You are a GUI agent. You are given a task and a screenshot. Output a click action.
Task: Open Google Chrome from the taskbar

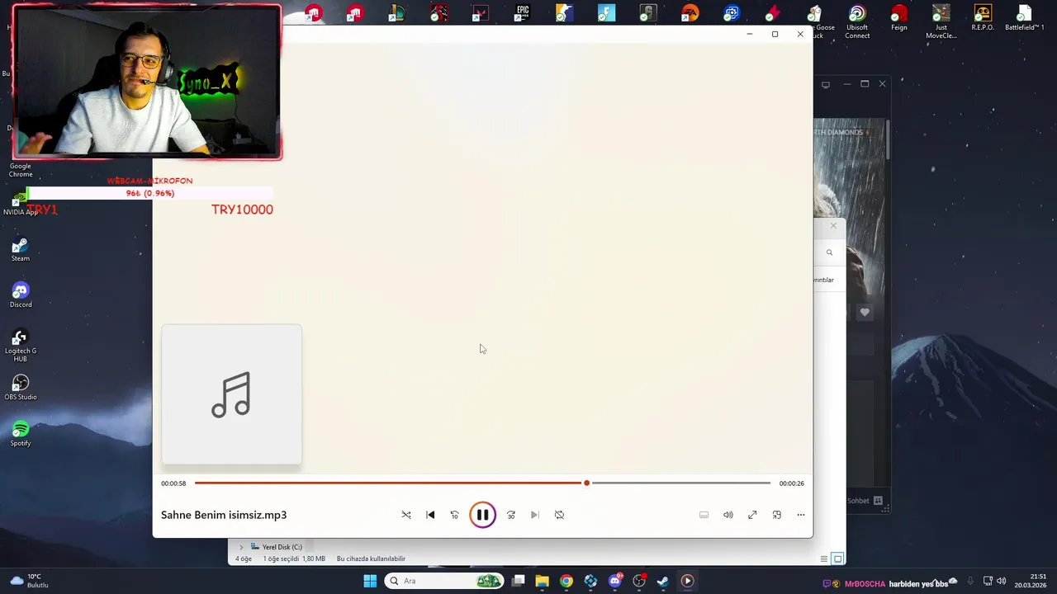click(566, 581)
